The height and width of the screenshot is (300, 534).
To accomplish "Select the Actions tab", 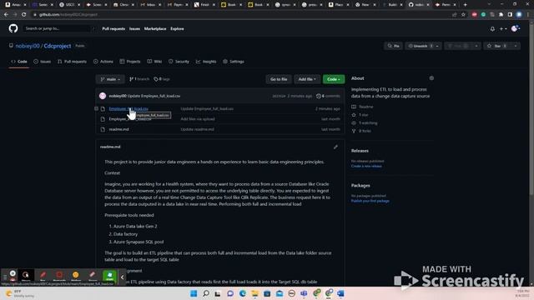I will click(x=103, y=62).
